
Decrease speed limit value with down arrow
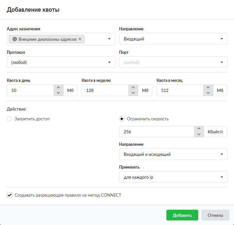(x=199, y=134)
